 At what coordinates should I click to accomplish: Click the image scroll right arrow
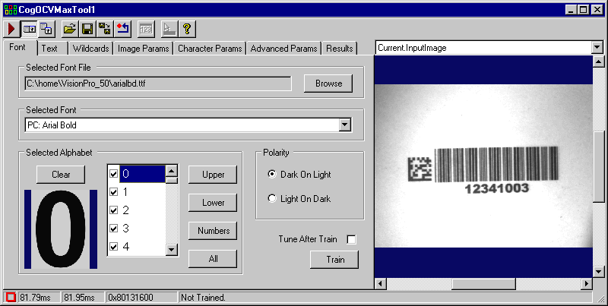point(587,283)
